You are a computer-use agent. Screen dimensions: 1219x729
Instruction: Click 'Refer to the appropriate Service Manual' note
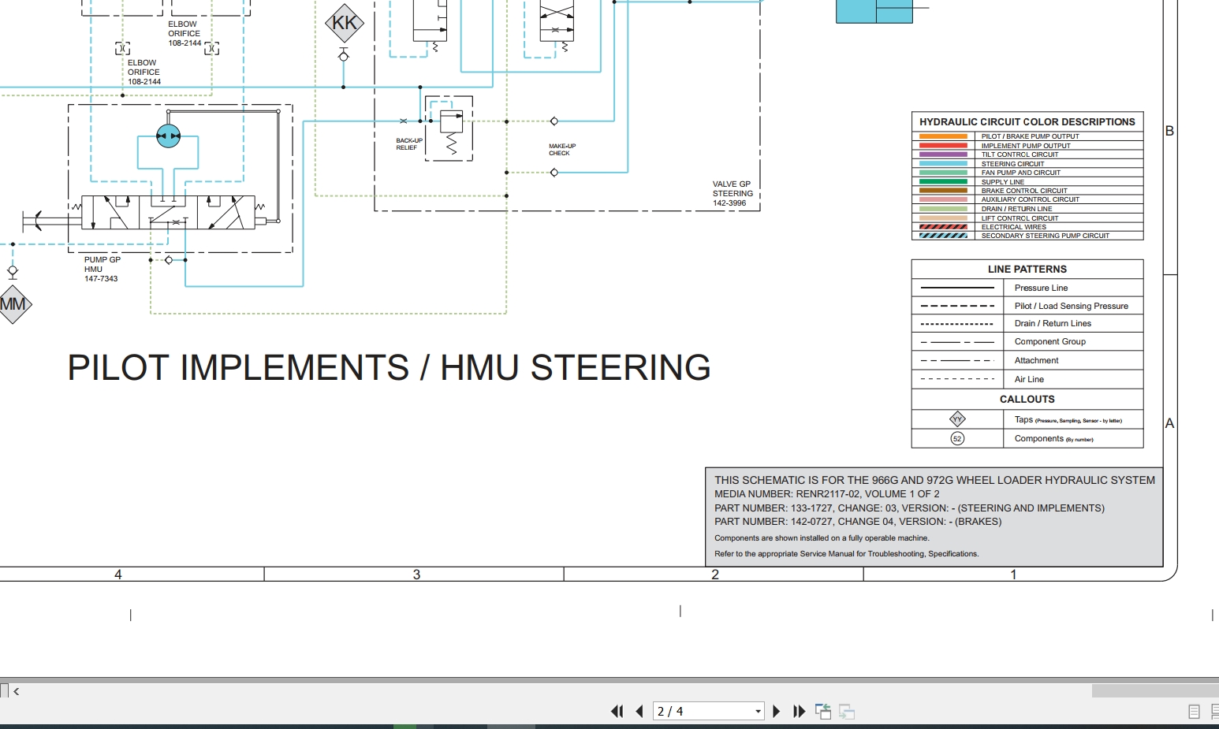coord(846,554)
